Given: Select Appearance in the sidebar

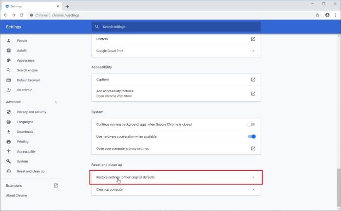Looking at the screenshot, I should coord(26,61).
